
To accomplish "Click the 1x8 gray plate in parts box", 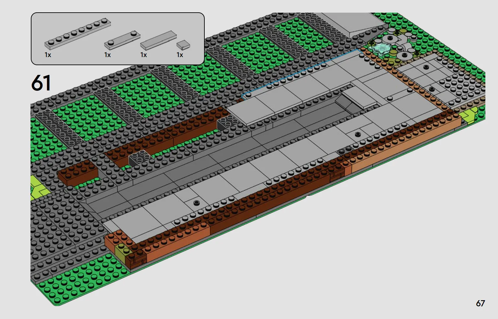I will tap(78, 34).
